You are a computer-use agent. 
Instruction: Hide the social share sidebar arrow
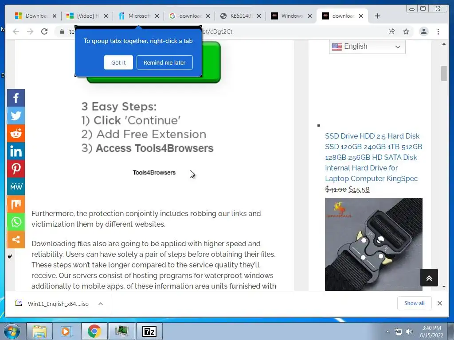click(10, 256)
